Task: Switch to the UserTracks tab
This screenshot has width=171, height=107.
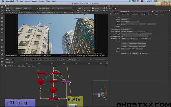Action: pos(125,14)
